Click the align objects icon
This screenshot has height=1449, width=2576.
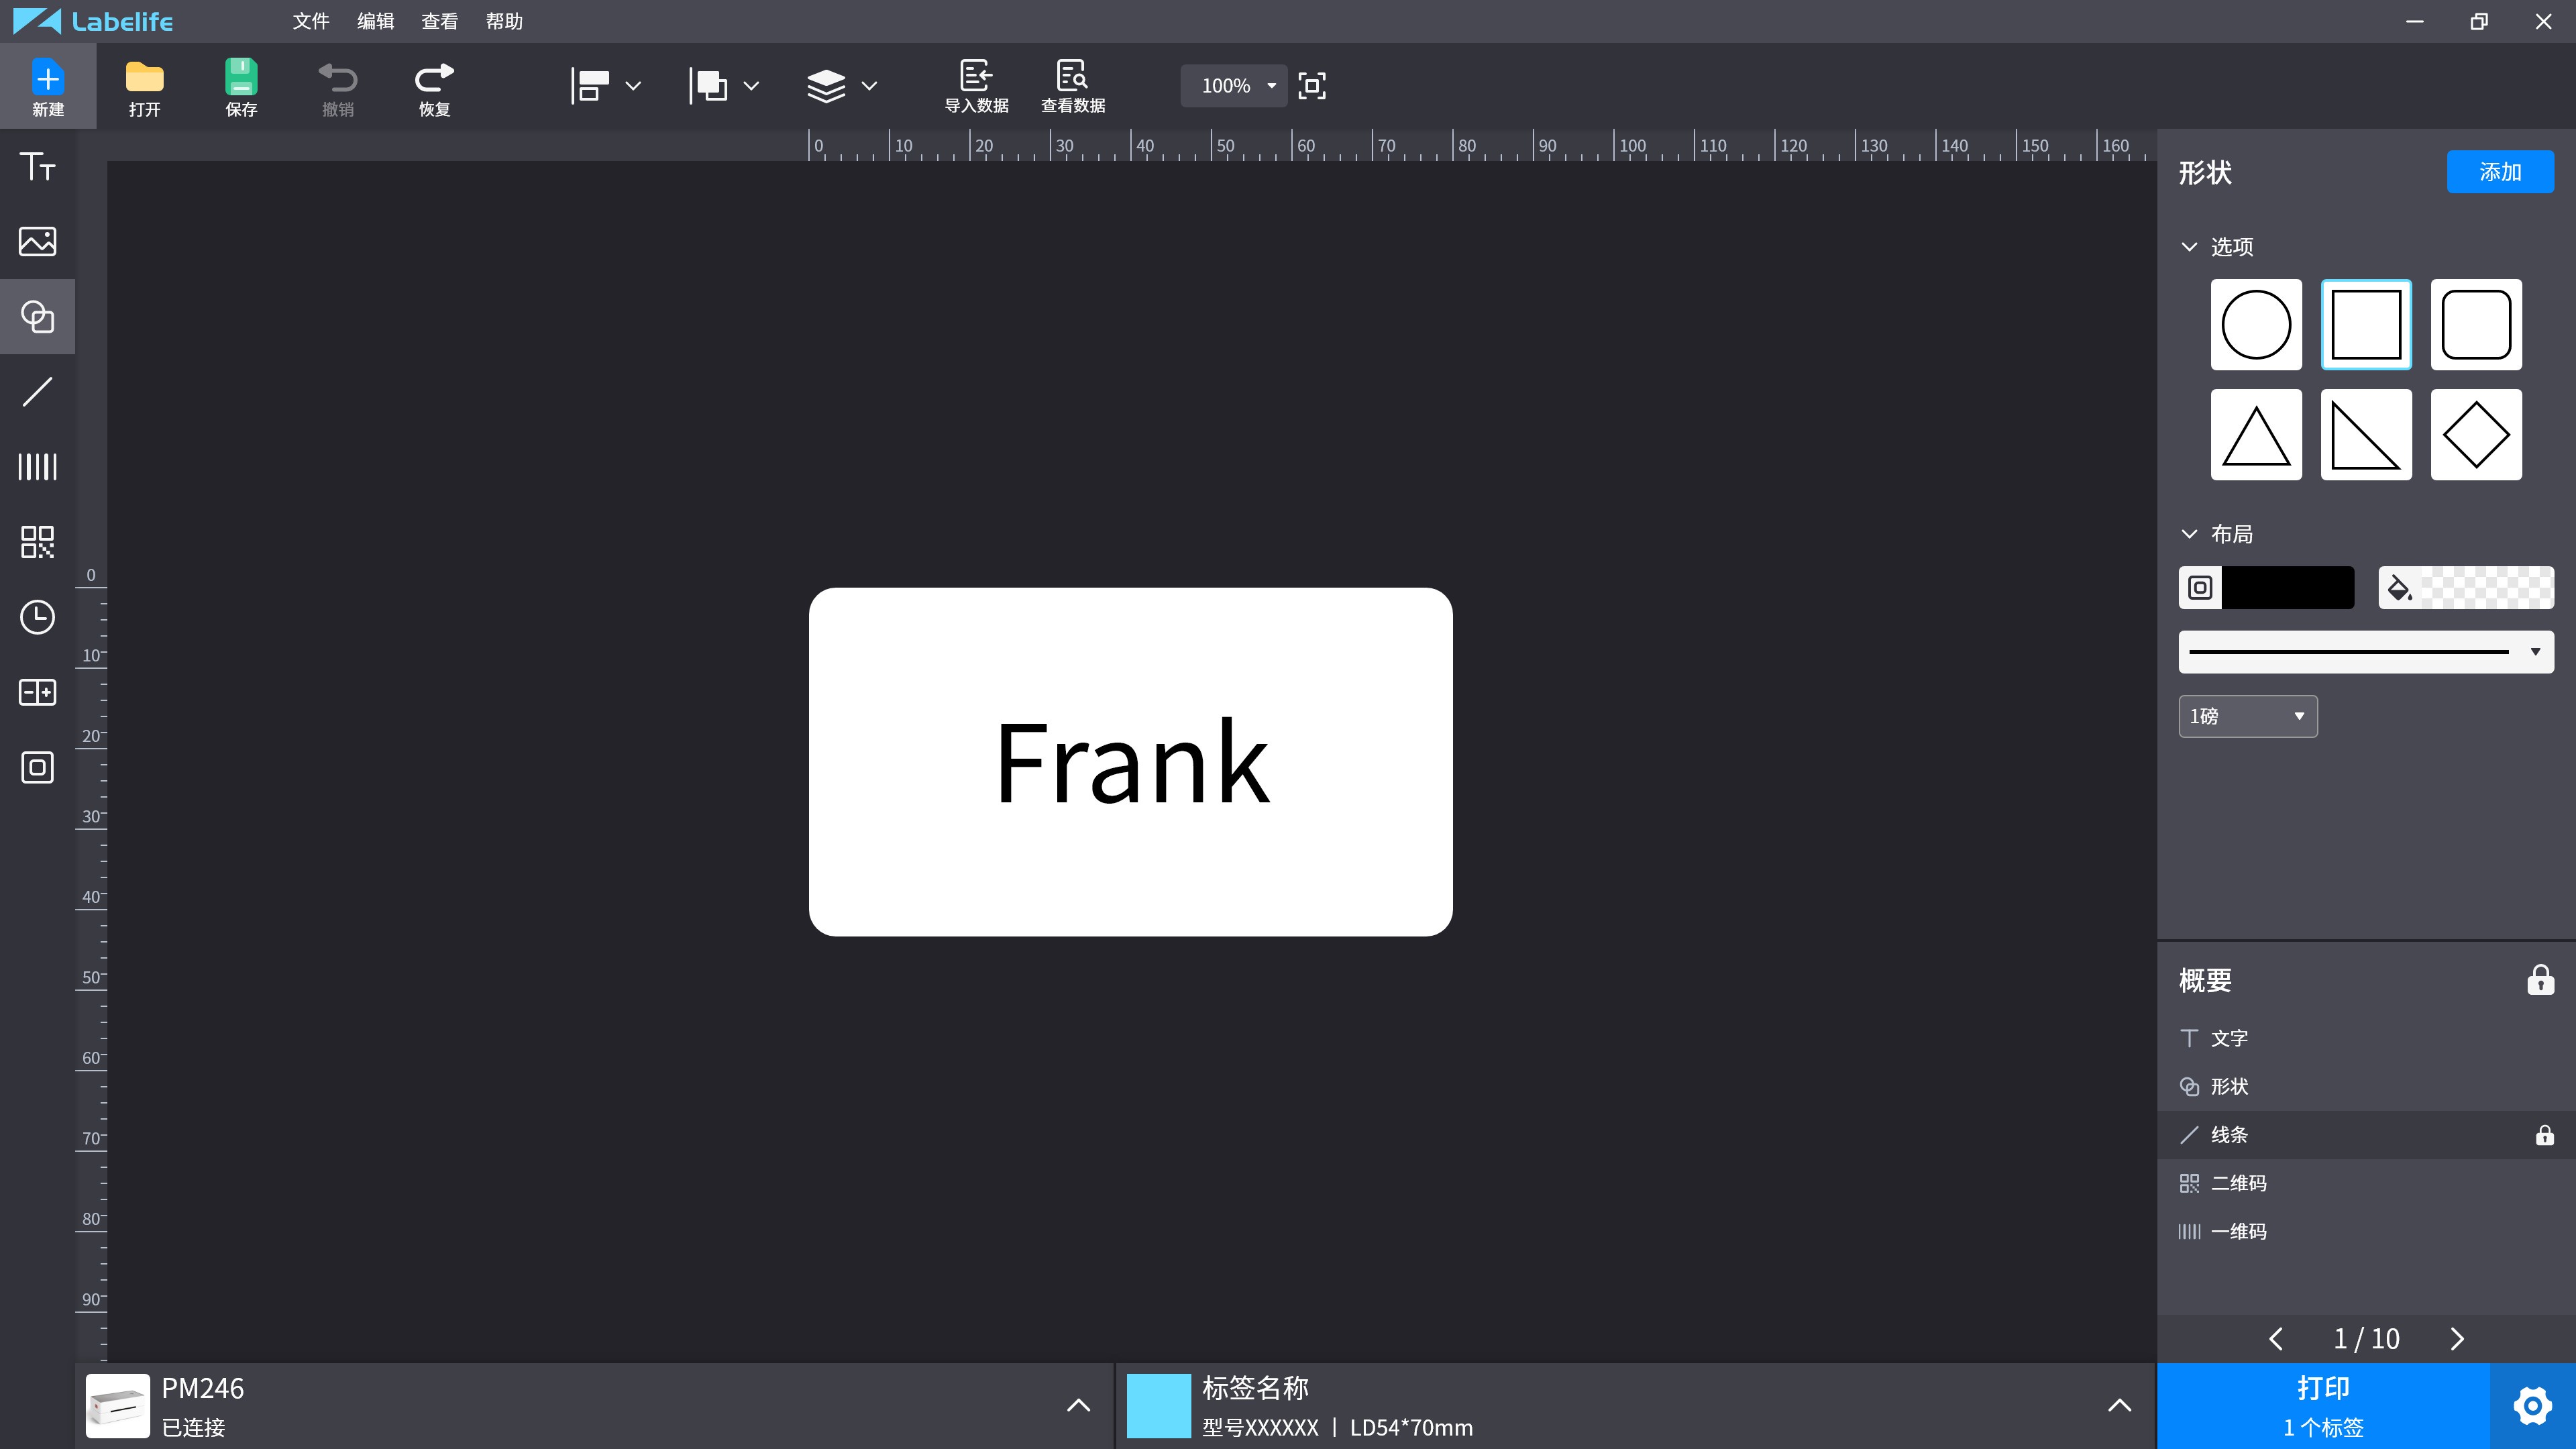tap(590, 86)
